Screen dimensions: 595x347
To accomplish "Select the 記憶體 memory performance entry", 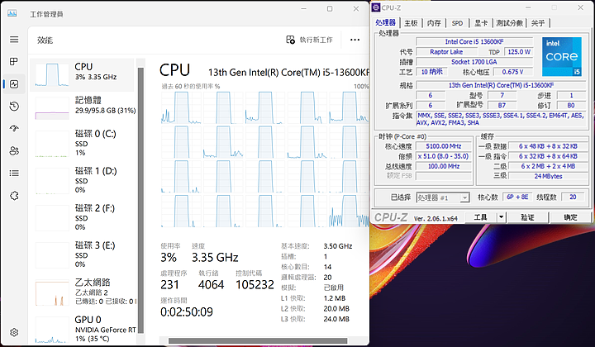I will point(83,108).
